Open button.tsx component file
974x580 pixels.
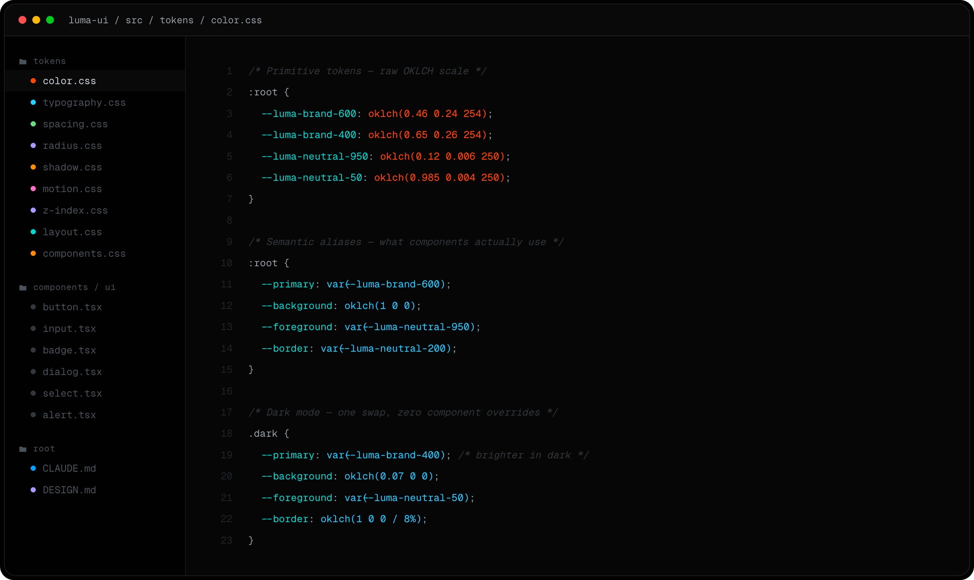(x=95, y=307)
